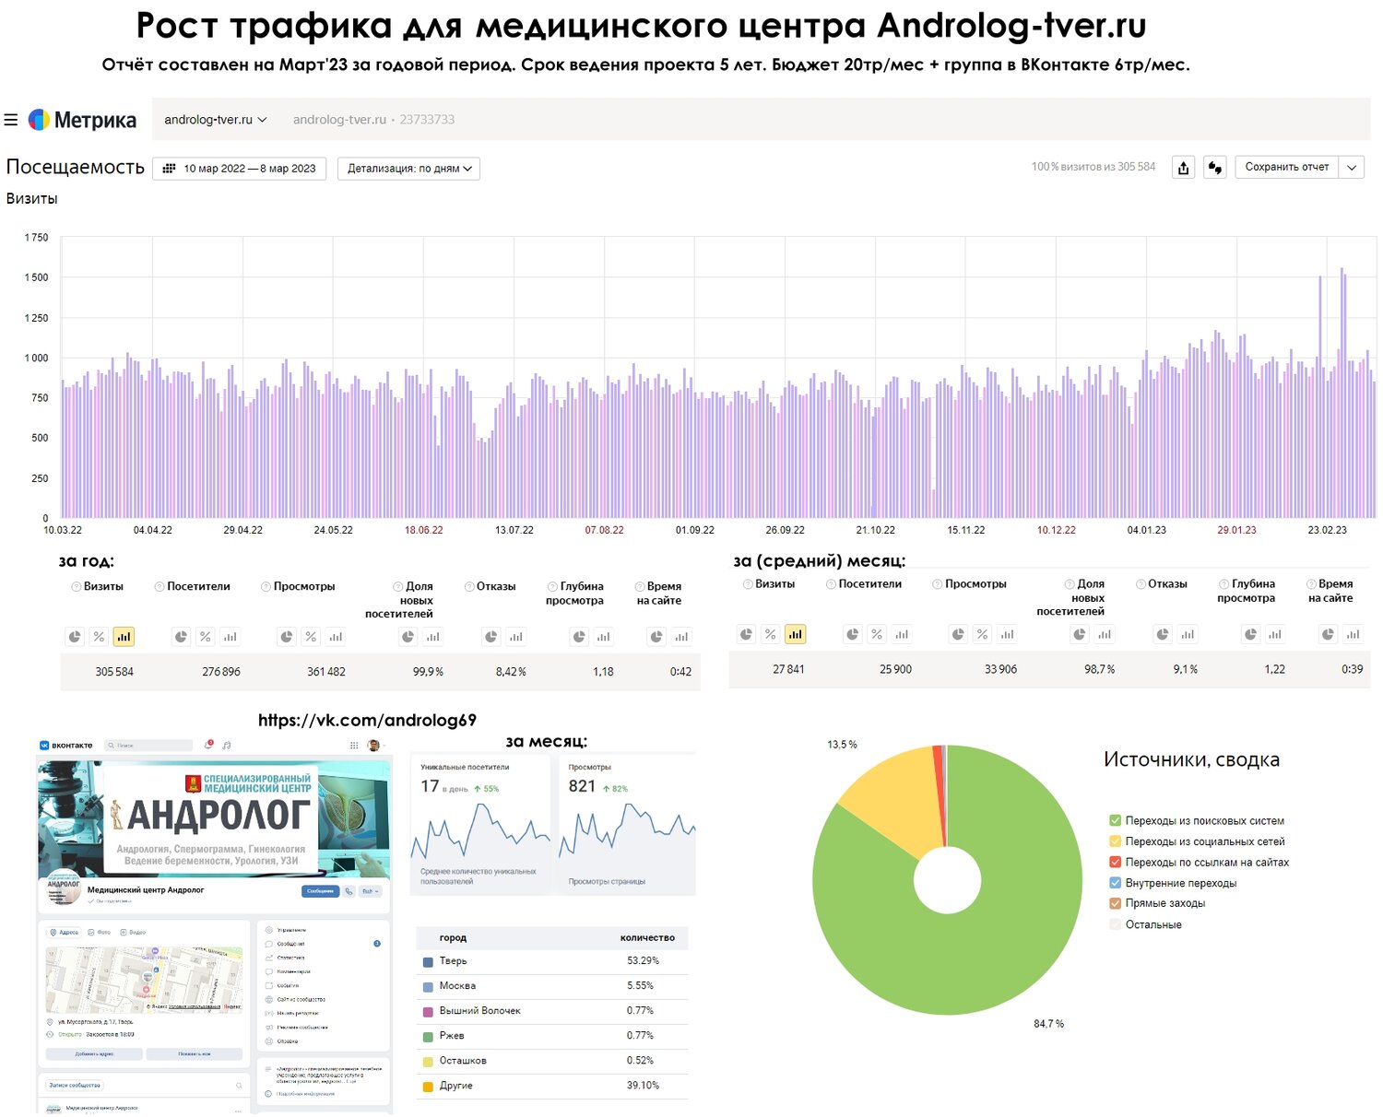Image resolution: width=1383 pixels, height=1117 pixels.
Task: Select percent view for yearly Визиты
Action: click(x=99, y=637)
